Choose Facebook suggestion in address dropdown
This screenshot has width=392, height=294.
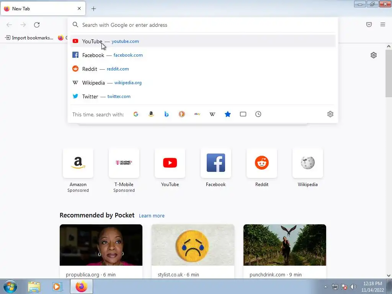coord(203,55)
